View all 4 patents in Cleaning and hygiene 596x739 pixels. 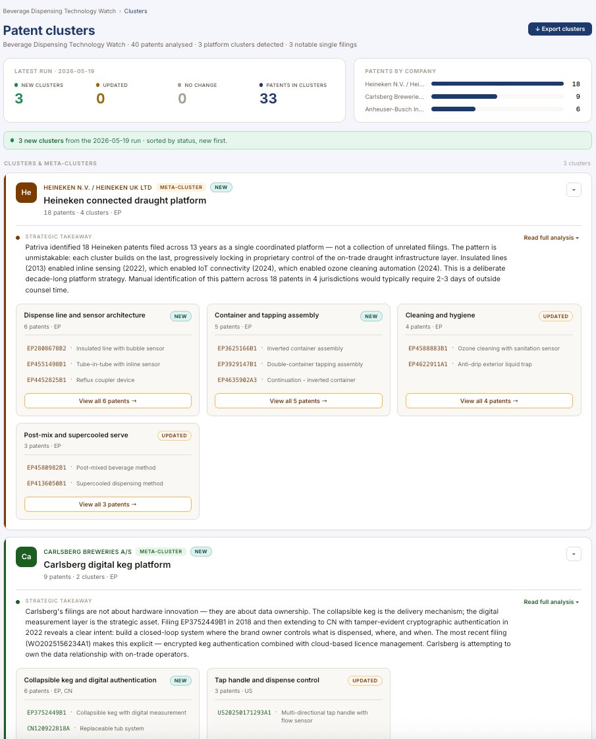(x=489, y=400)
